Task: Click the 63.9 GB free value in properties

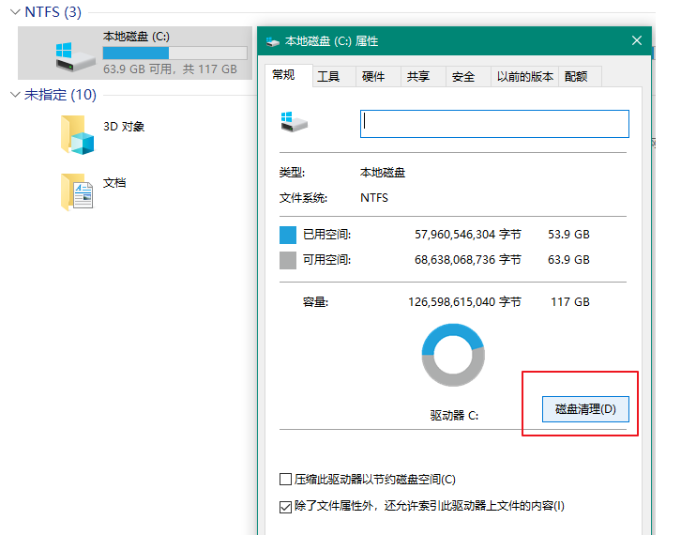Action: coord(568,260)
